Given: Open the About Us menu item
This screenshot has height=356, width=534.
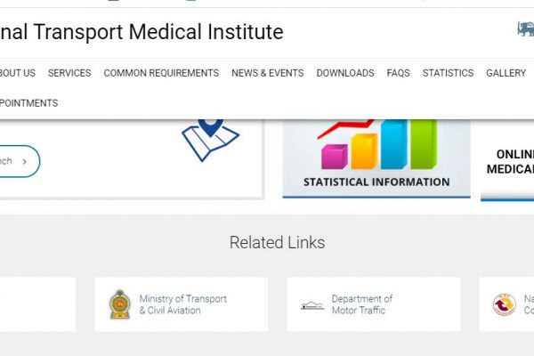Looking at the screenshot, I should [18, 73].
